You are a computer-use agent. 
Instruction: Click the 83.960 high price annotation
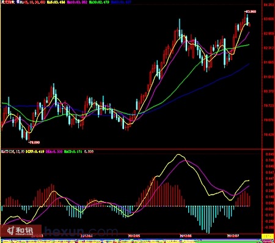point(251,12)
